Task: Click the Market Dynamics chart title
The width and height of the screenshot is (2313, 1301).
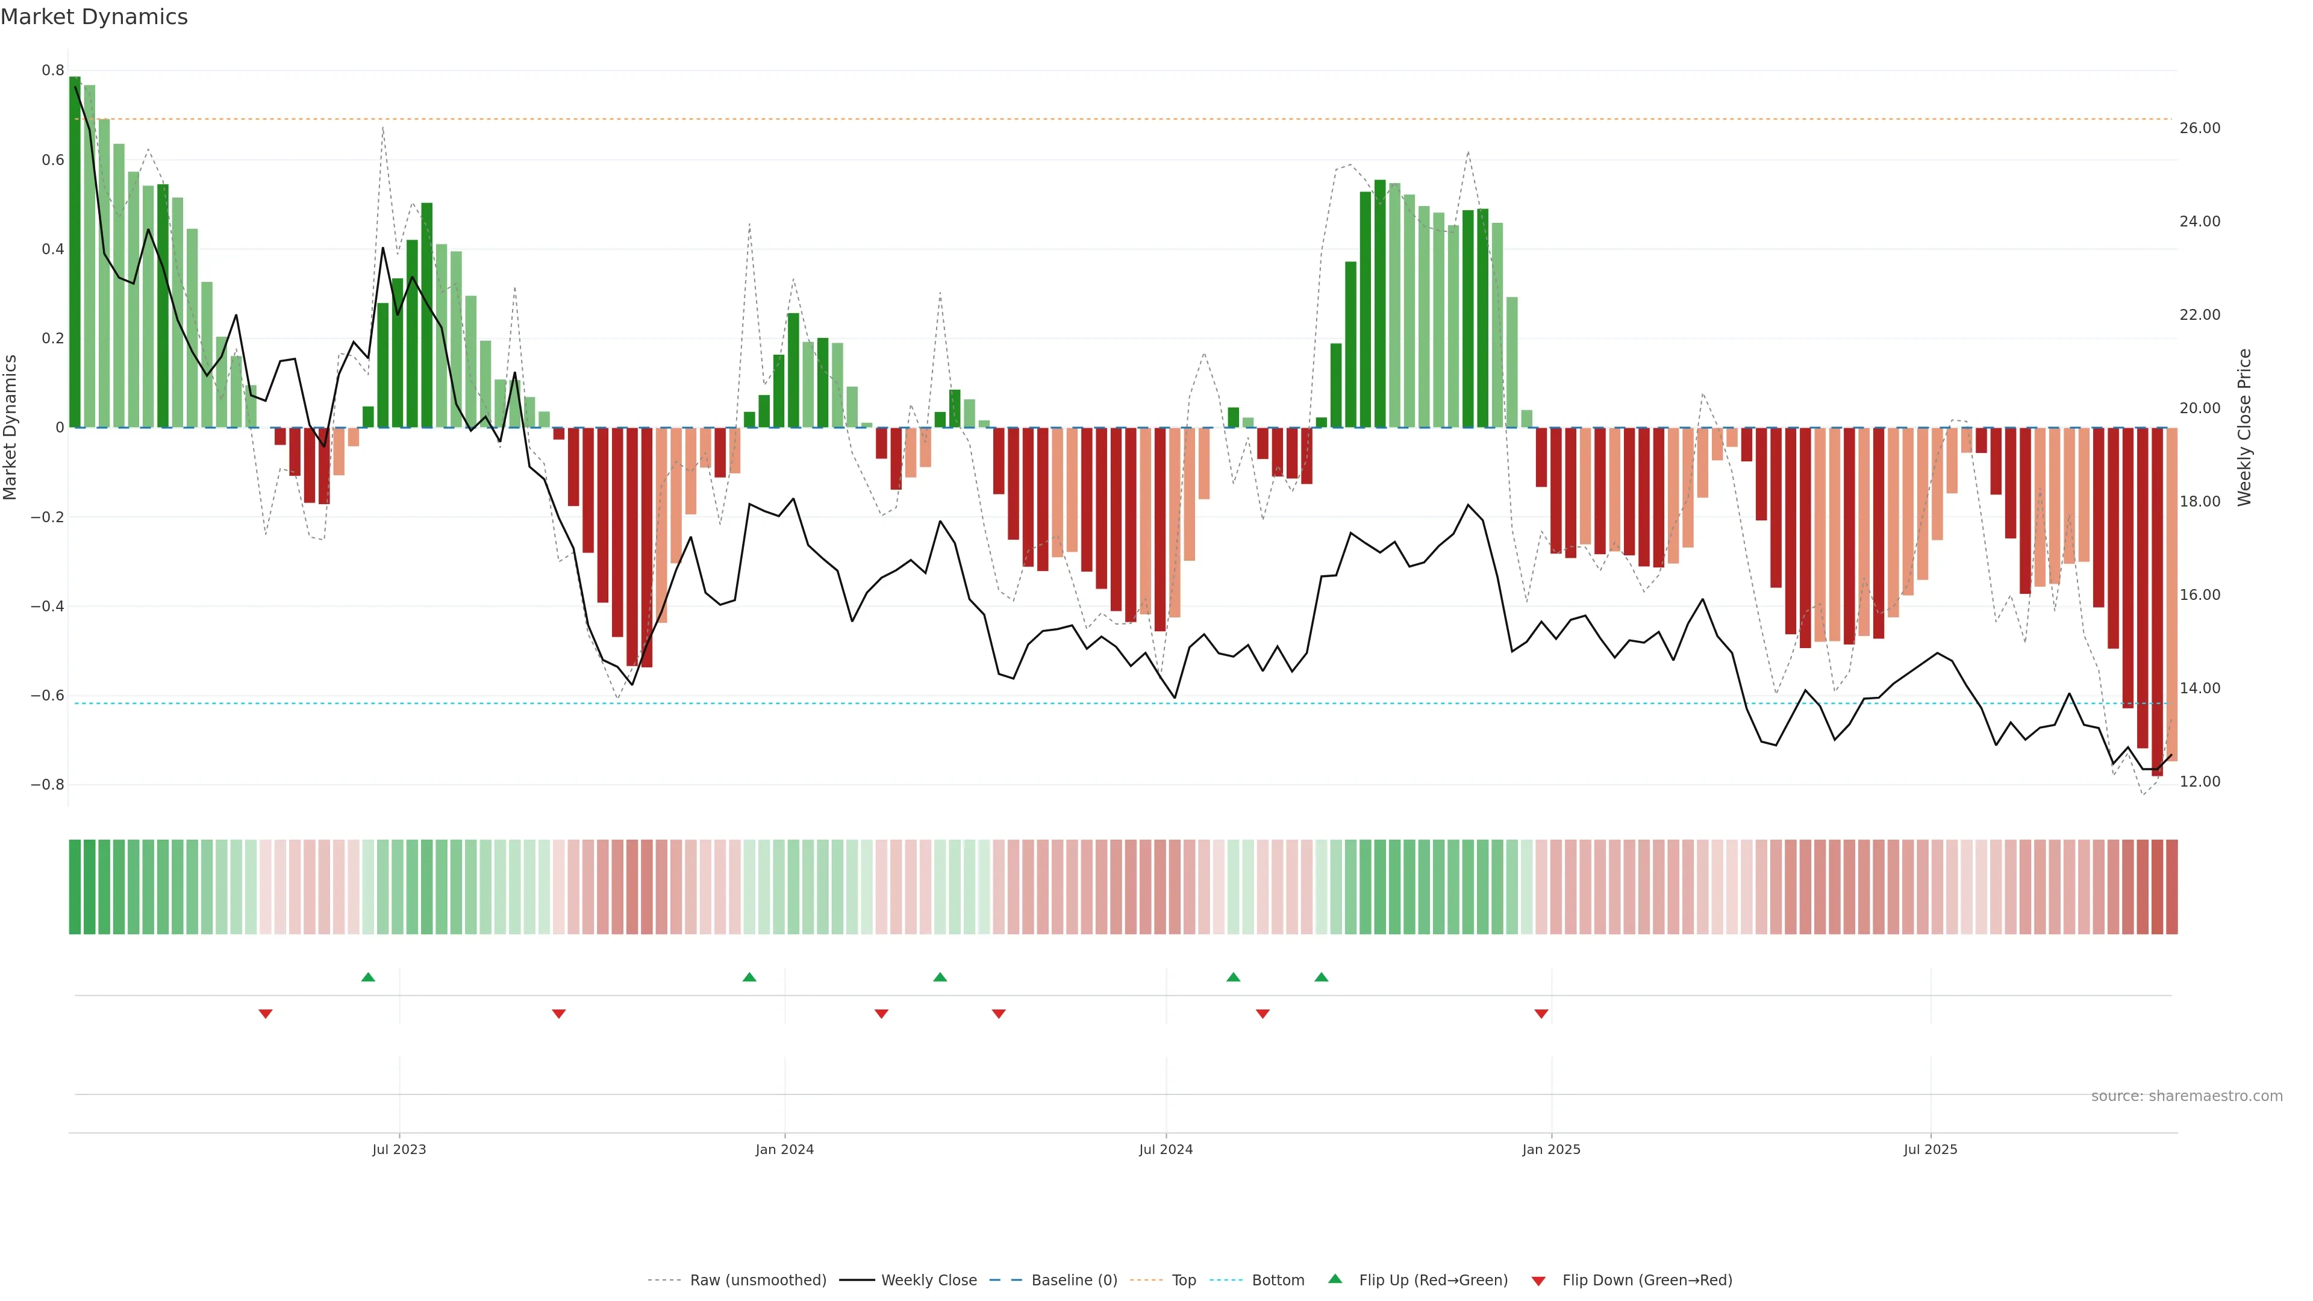Action: coord(95,17)
